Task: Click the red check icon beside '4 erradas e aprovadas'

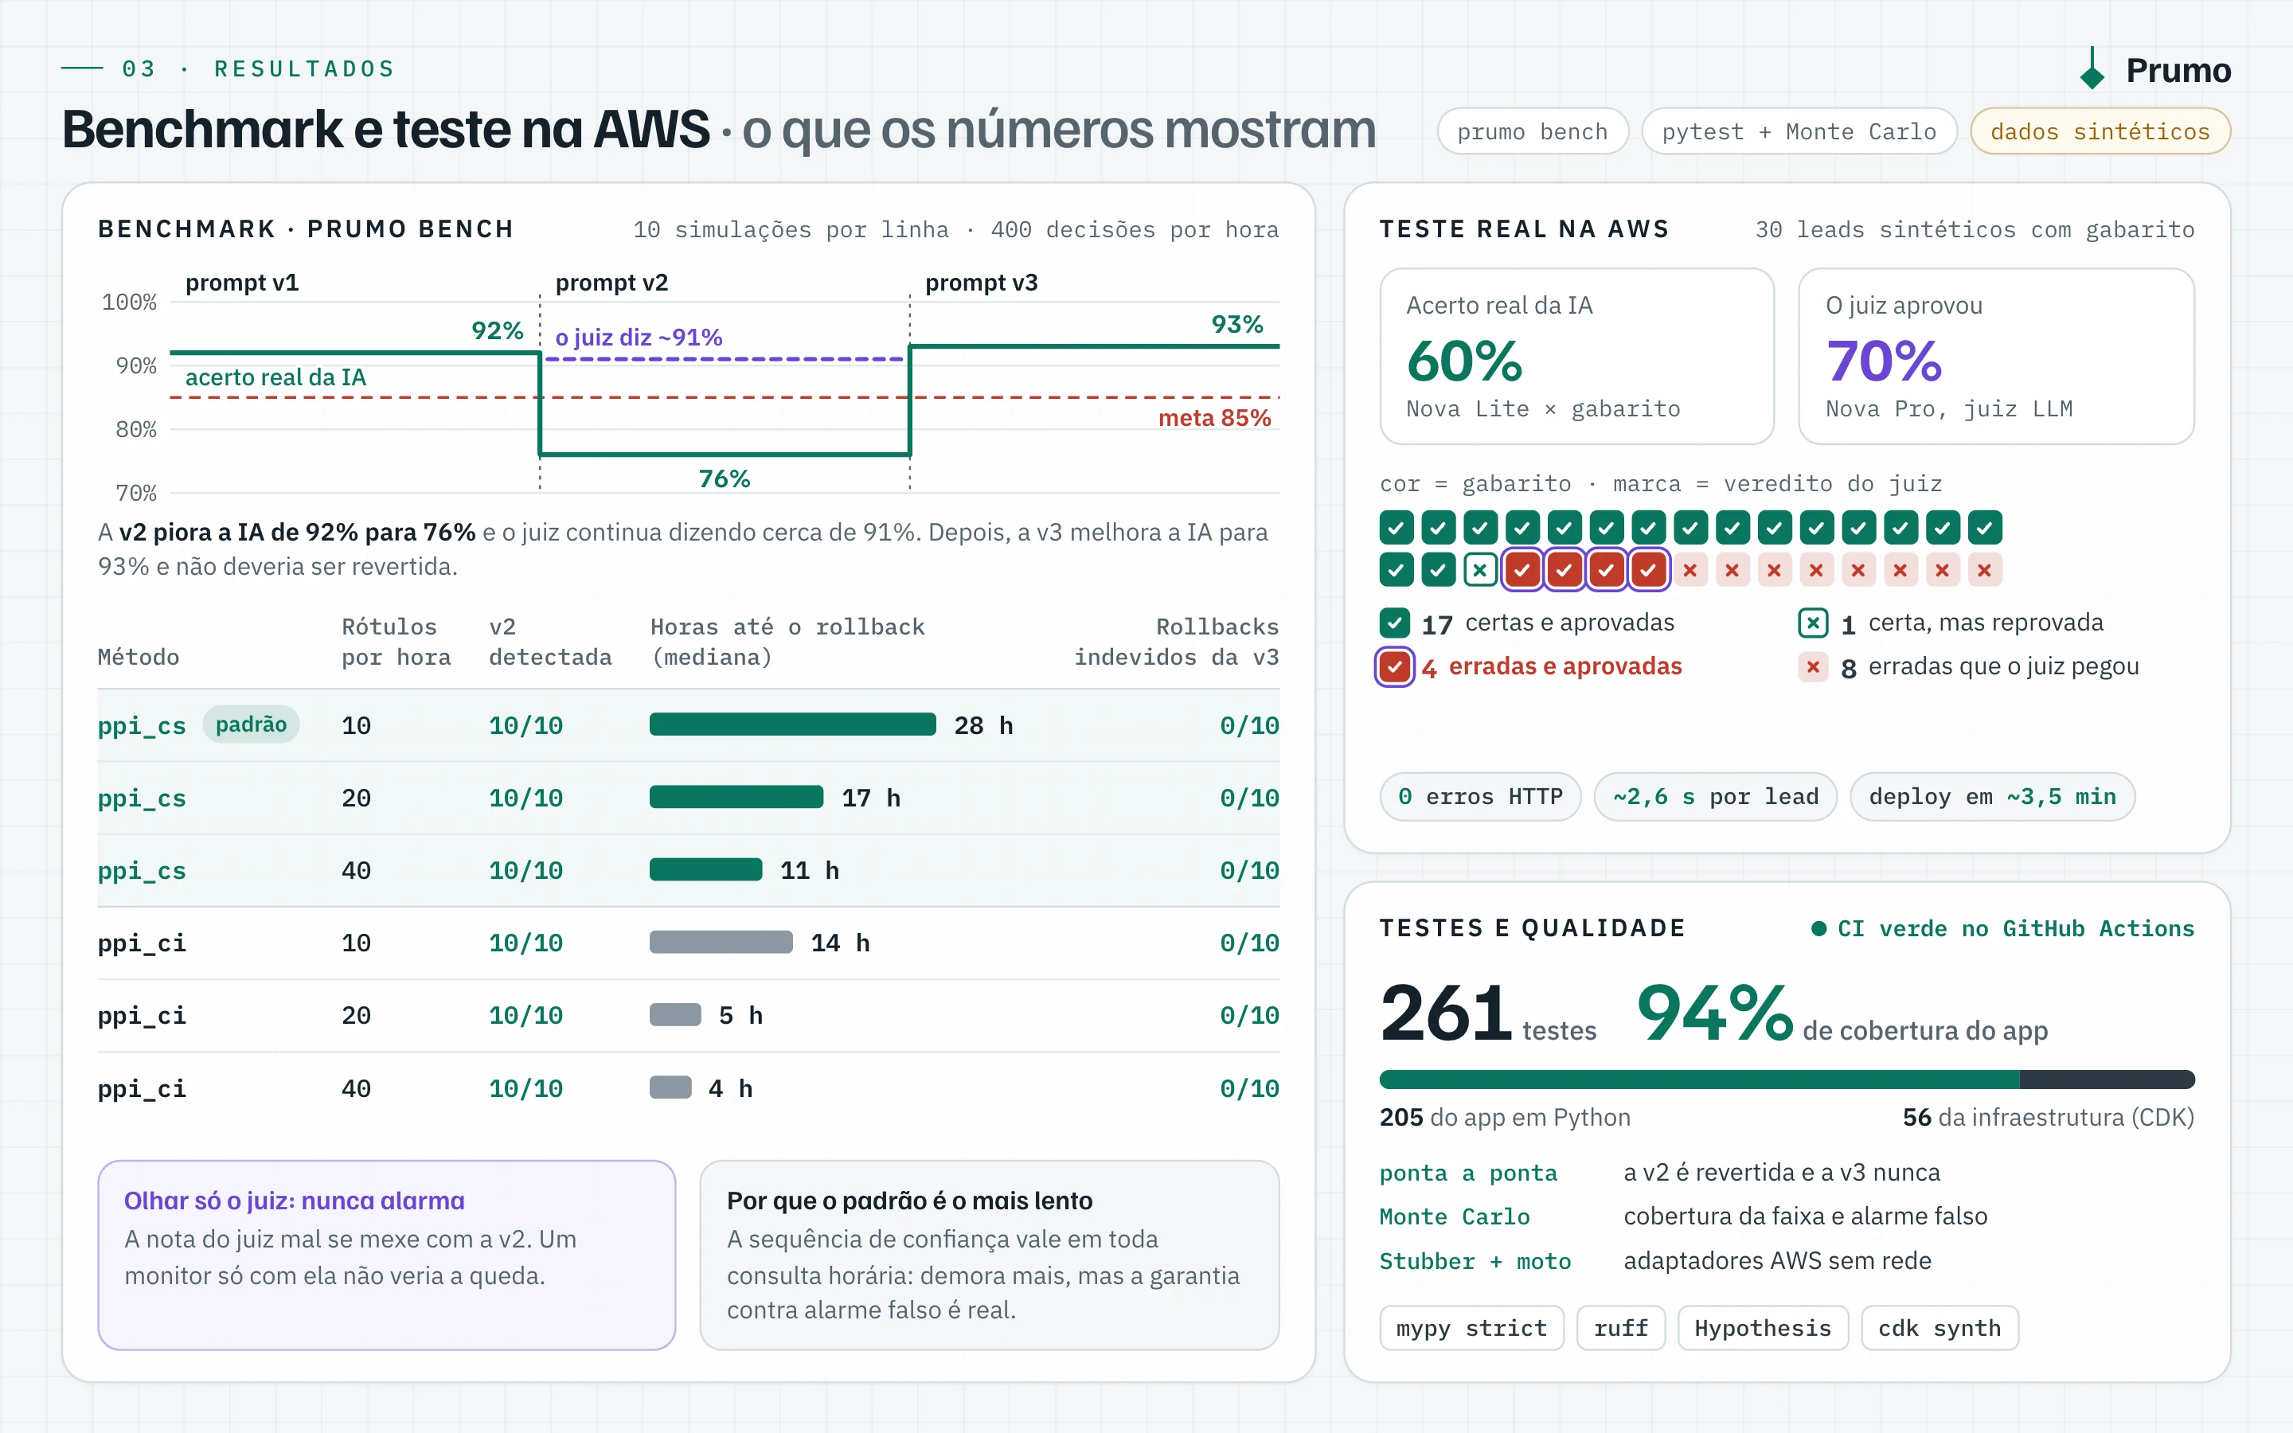Action: pyautogui.click(x=1395, y=666)
